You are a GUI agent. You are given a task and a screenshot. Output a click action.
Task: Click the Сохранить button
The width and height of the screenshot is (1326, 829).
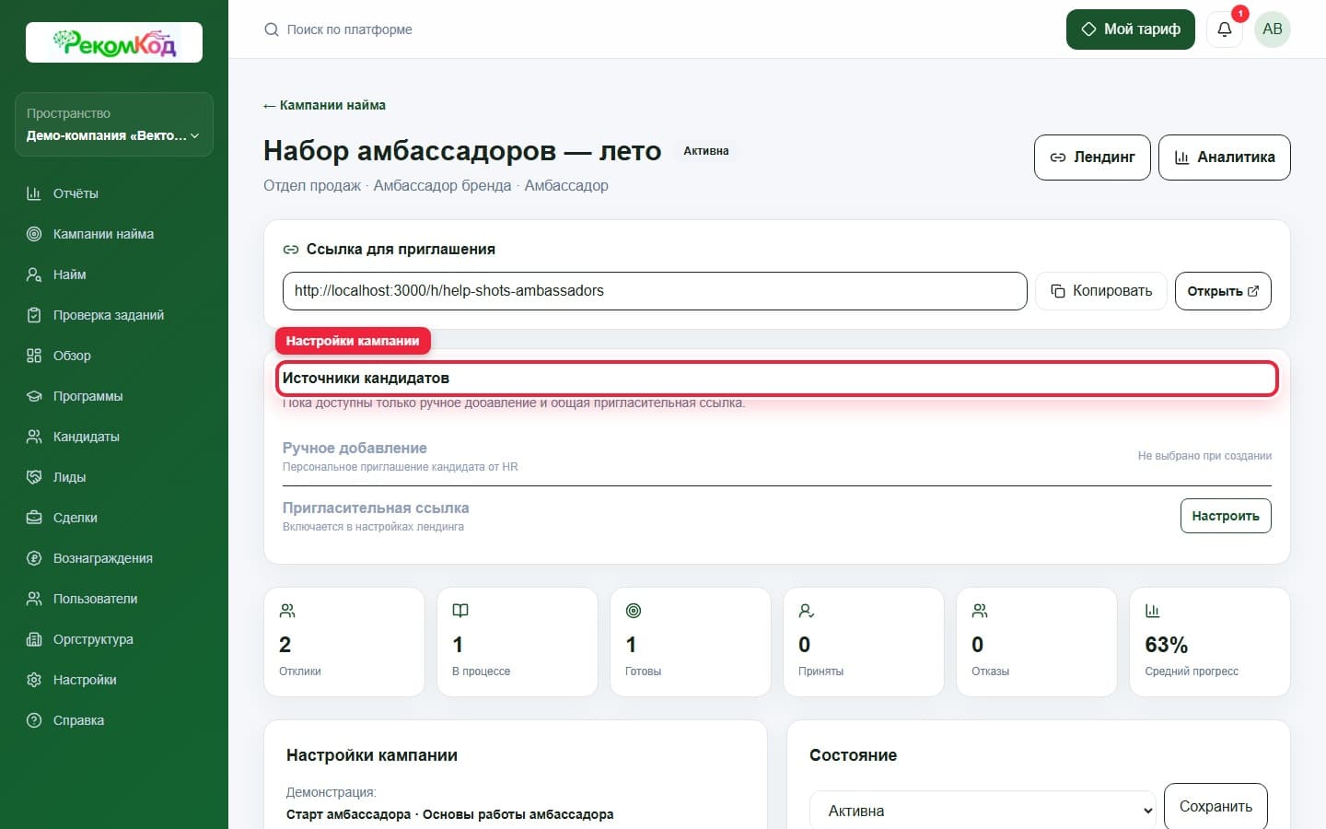[x=1215, y=806]
